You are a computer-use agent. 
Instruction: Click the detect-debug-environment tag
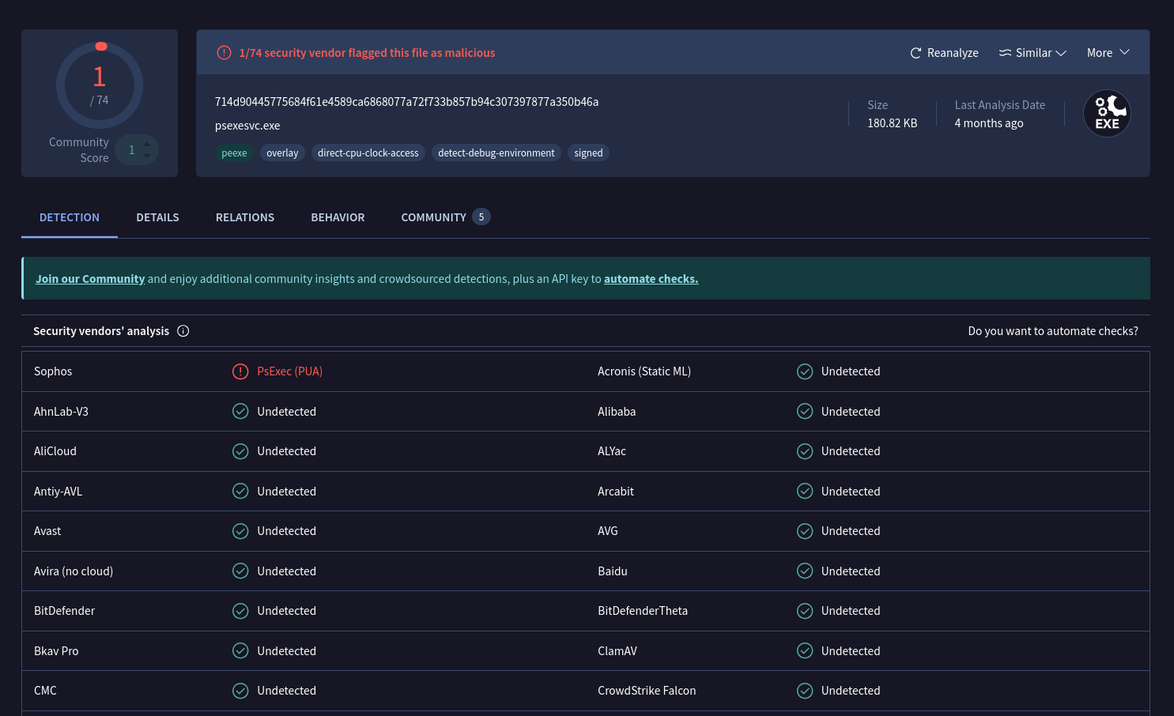point(496,153)
